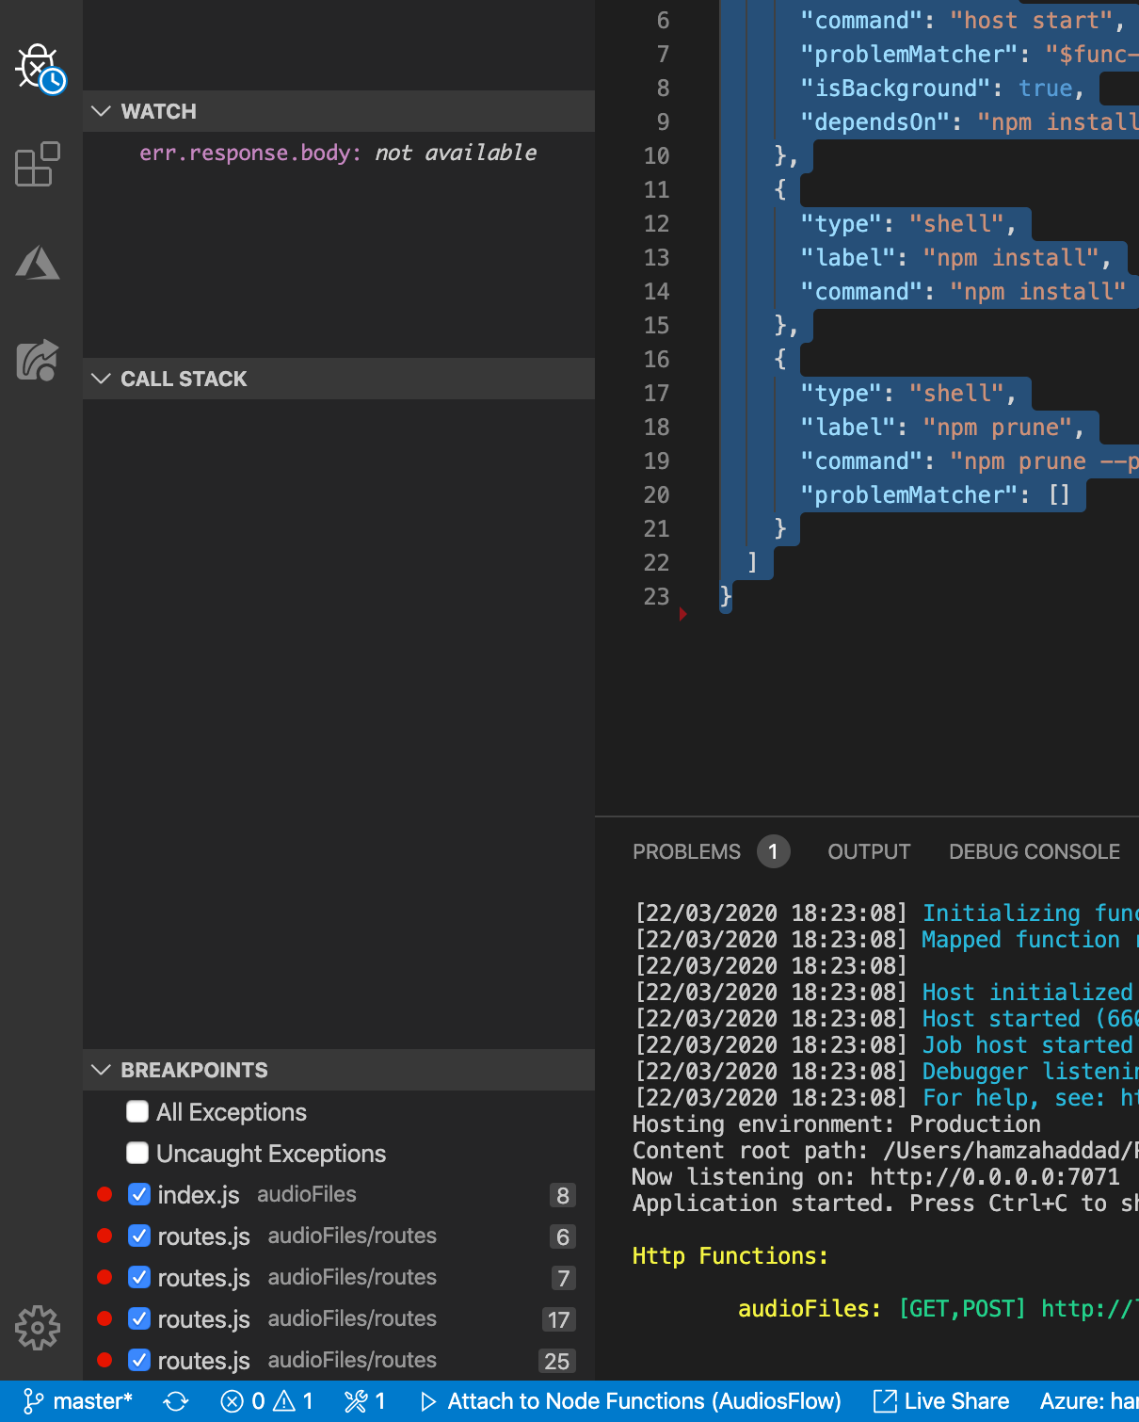
Task: Switch to the OUTPUT tab
Action: [x=869, y=852]
